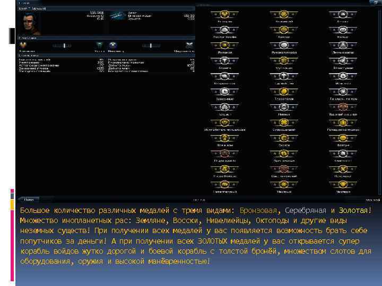The image size is (382, 286).
Task: Click the bronze medal in first medal column
Action: coord(224,154)
